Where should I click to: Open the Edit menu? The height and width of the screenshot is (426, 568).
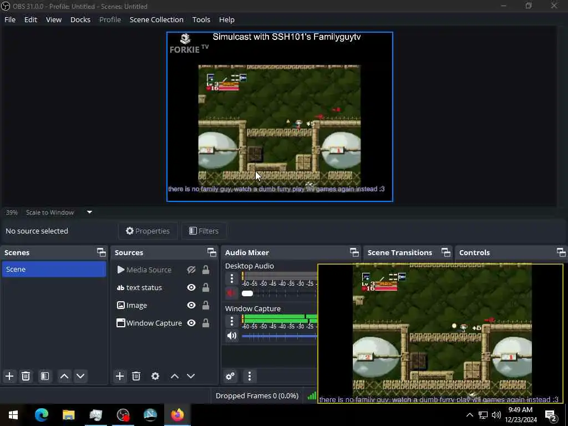click(x=31, y=19)
